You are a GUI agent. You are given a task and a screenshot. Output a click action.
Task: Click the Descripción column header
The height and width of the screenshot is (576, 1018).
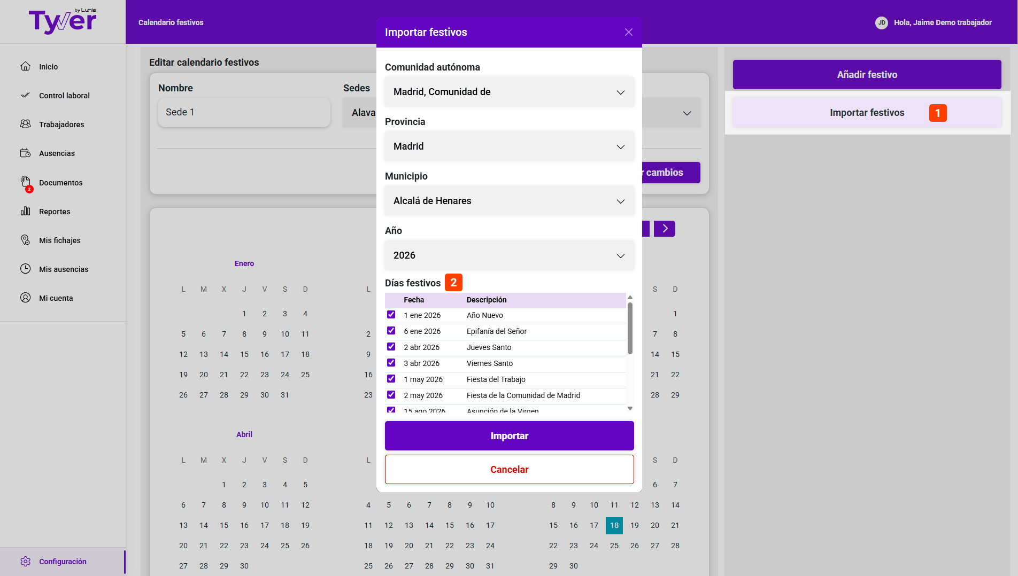(x=487, y=300)
